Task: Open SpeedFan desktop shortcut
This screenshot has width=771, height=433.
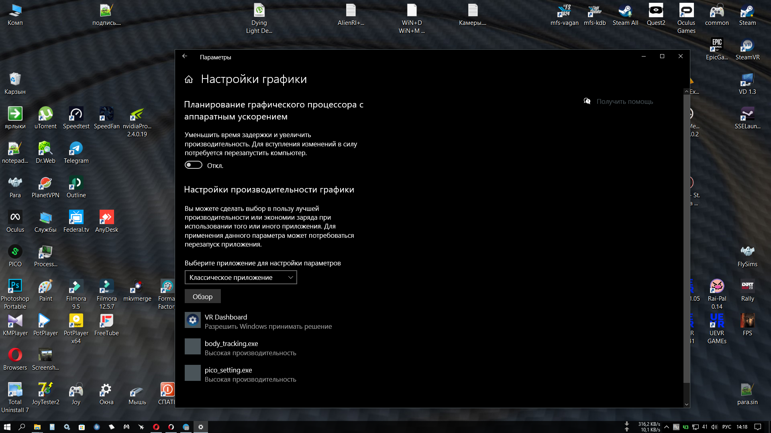Action: pyautogui.click(x=106, y=118)
